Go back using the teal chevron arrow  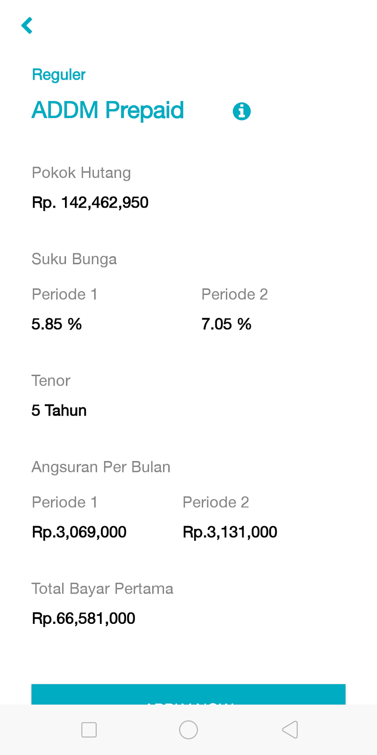[x=27, y=25]
